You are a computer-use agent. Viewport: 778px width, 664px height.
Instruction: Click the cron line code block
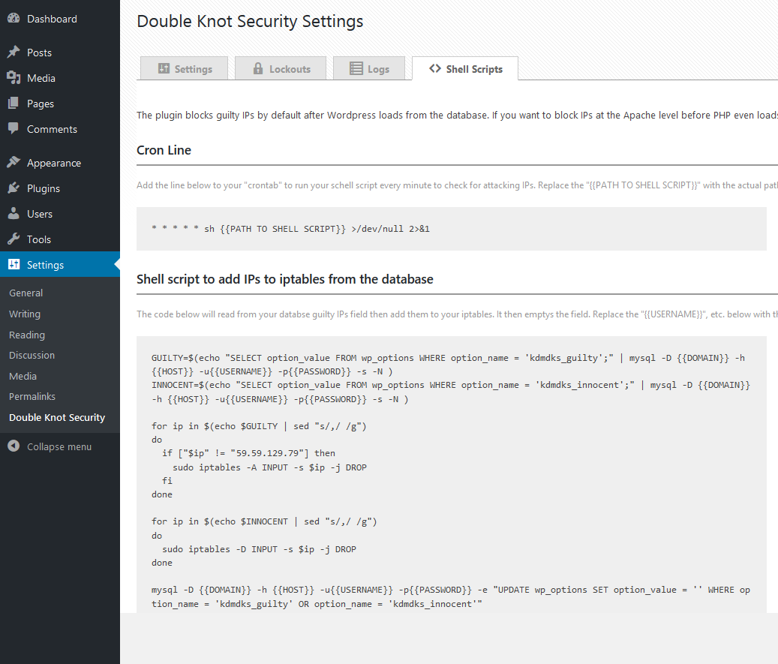coord(451,229)
